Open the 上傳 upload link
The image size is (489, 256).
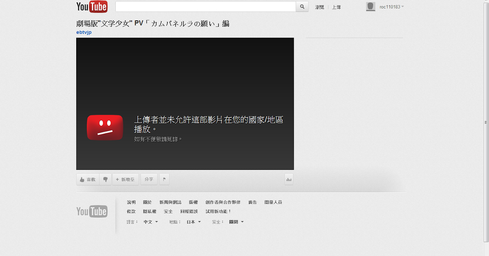tap(337, 7)
